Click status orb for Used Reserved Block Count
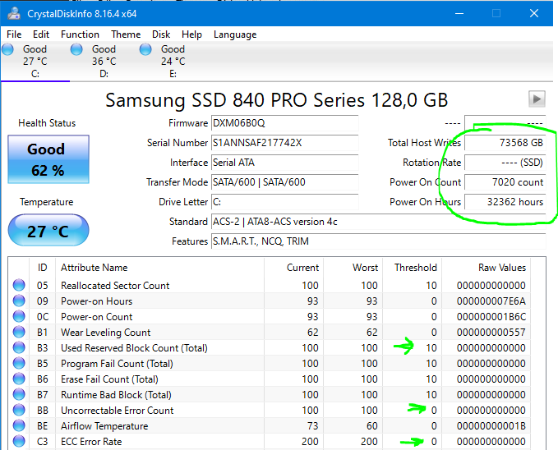Image resolution: width=558 pixels, height=450 pixels. coord(19,348)
